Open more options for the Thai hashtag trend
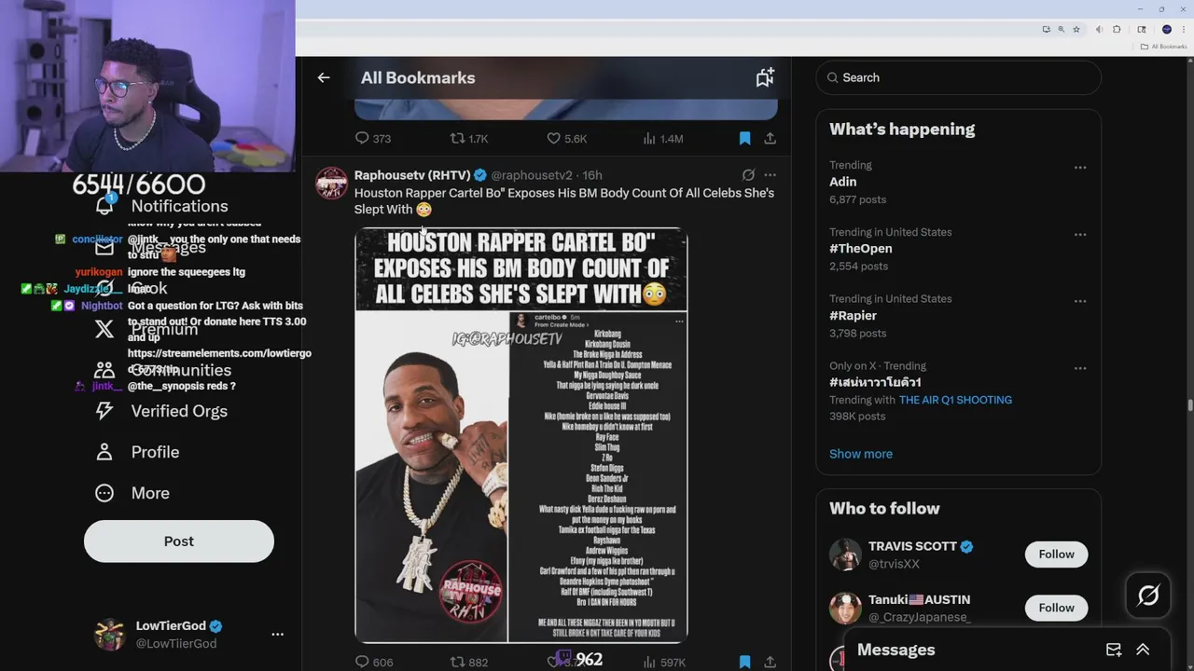Screen dimensions: 1194x671 [1080, 369]
